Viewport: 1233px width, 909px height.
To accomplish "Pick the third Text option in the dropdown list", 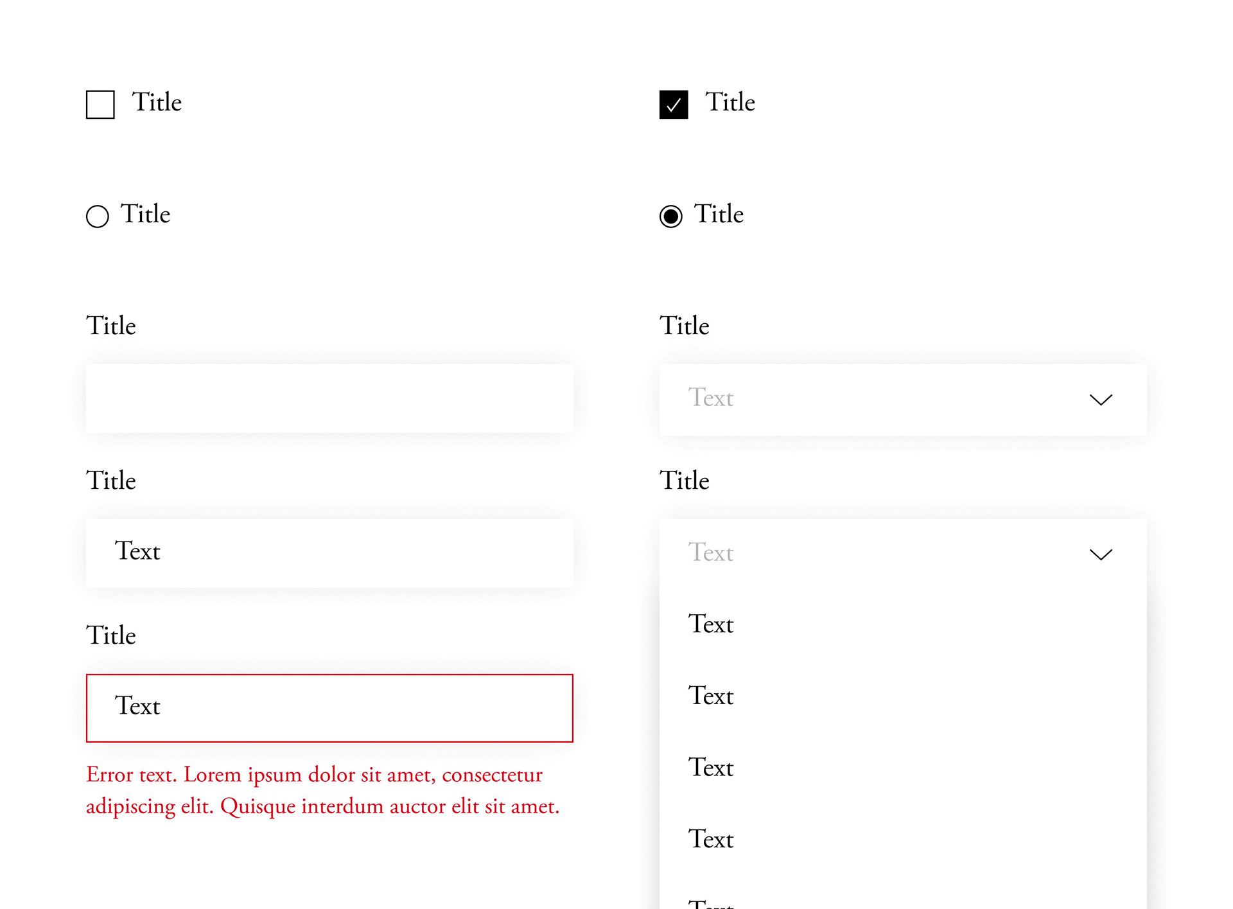I will pos(711,768).
